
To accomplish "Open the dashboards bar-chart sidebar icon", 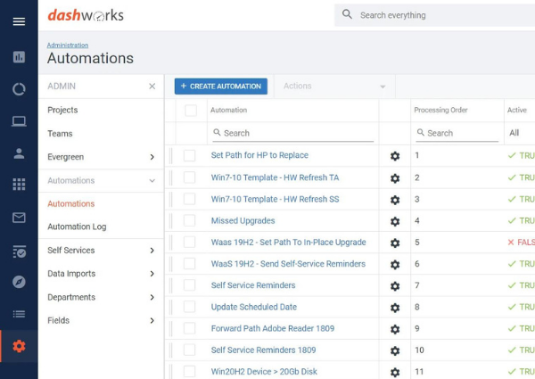I will click(x=19, y=57).
